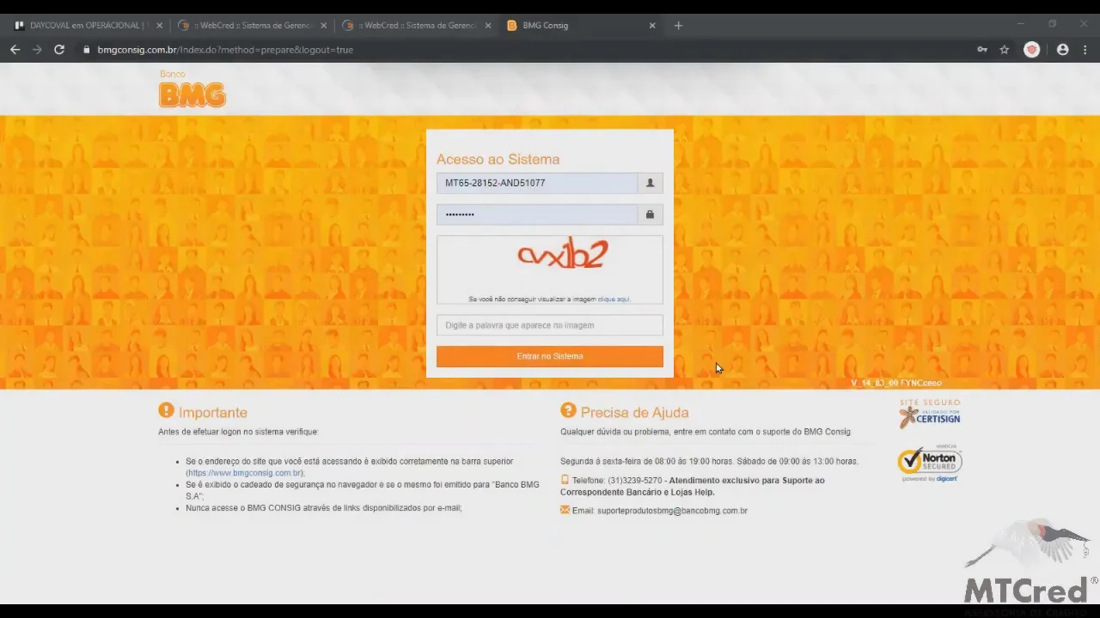Screen dimensions: 1100x618
Task: Close the BMG Consig tab
Action: click(652, 26)
